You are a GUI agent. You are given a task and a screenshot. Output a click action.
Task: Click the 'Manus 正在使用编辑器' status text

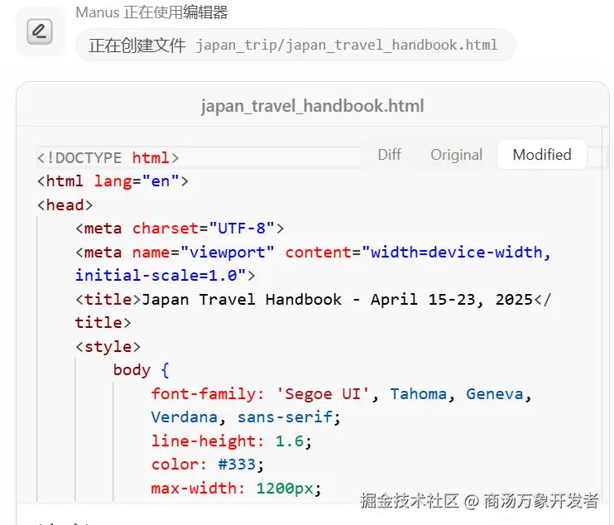(151, 12)
